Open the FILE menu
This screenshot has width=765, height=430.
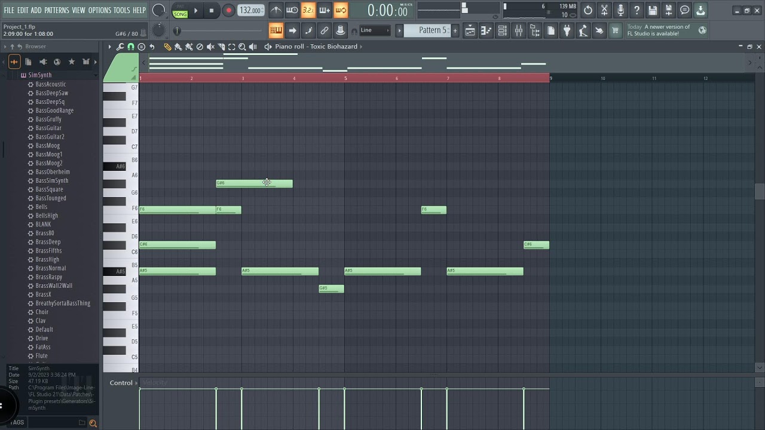point(9,10)
